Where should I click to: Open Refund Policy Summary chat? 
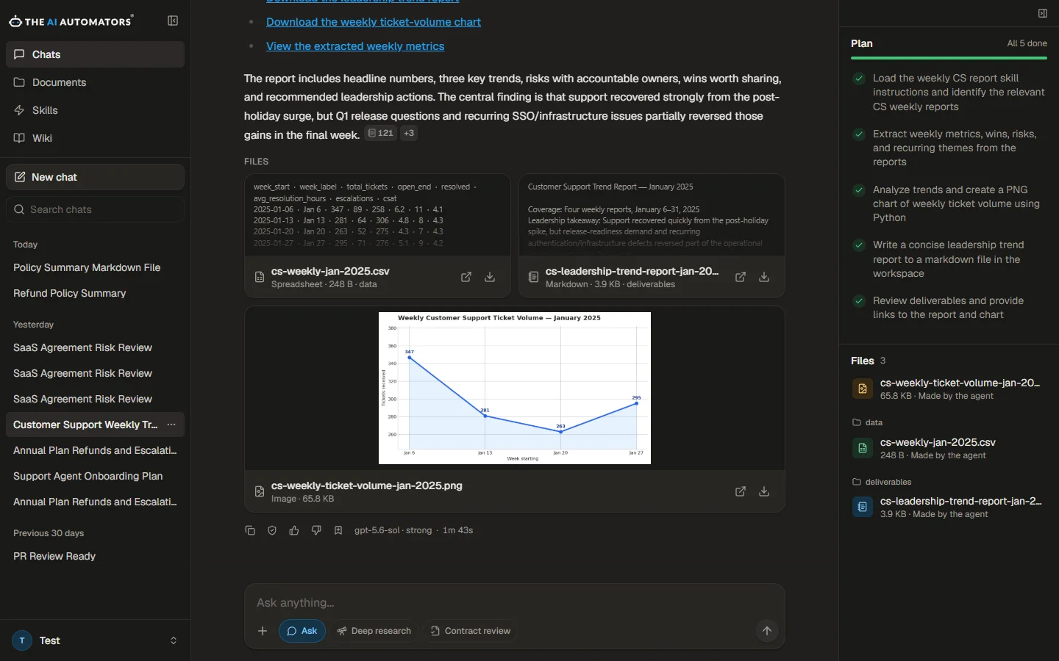pos(96,293)
